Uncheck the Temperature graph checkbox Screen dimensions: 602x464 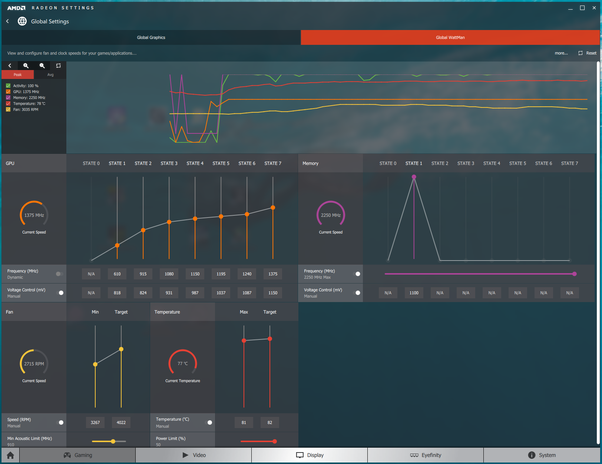coord(8,104)
